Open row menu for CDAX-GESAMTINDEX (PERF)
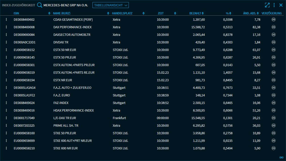286x161 pixels. [x=6, y=19]
